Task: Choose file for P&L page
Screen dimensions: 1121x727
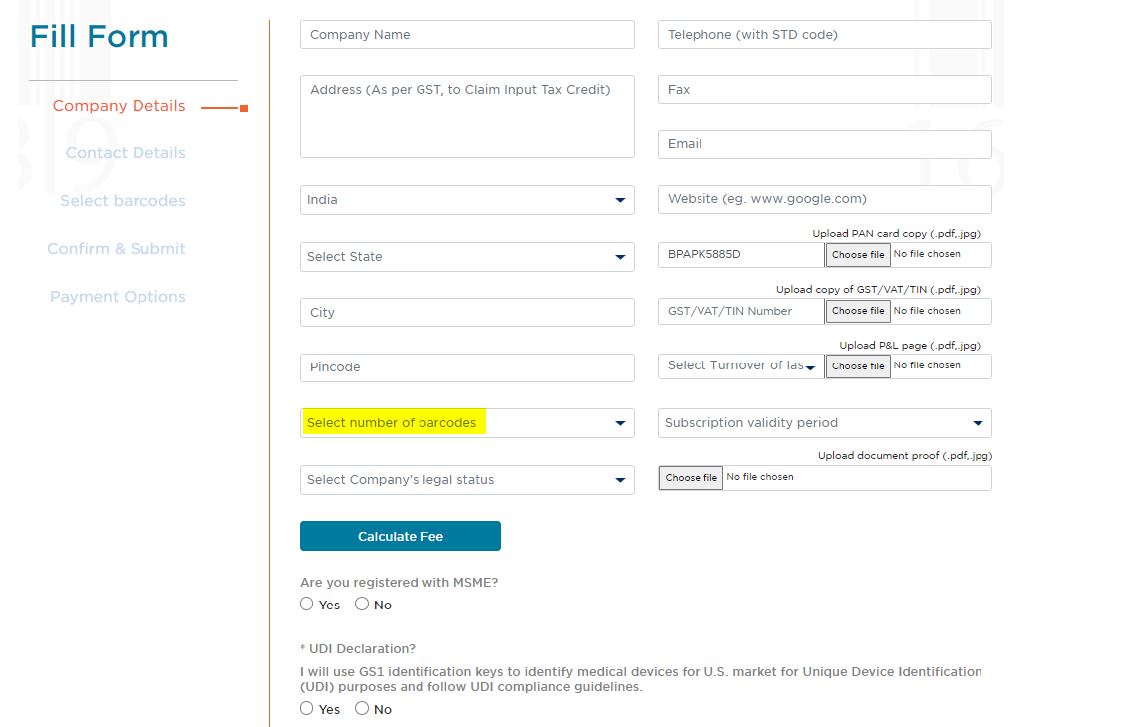Action: tap(858, 366)
